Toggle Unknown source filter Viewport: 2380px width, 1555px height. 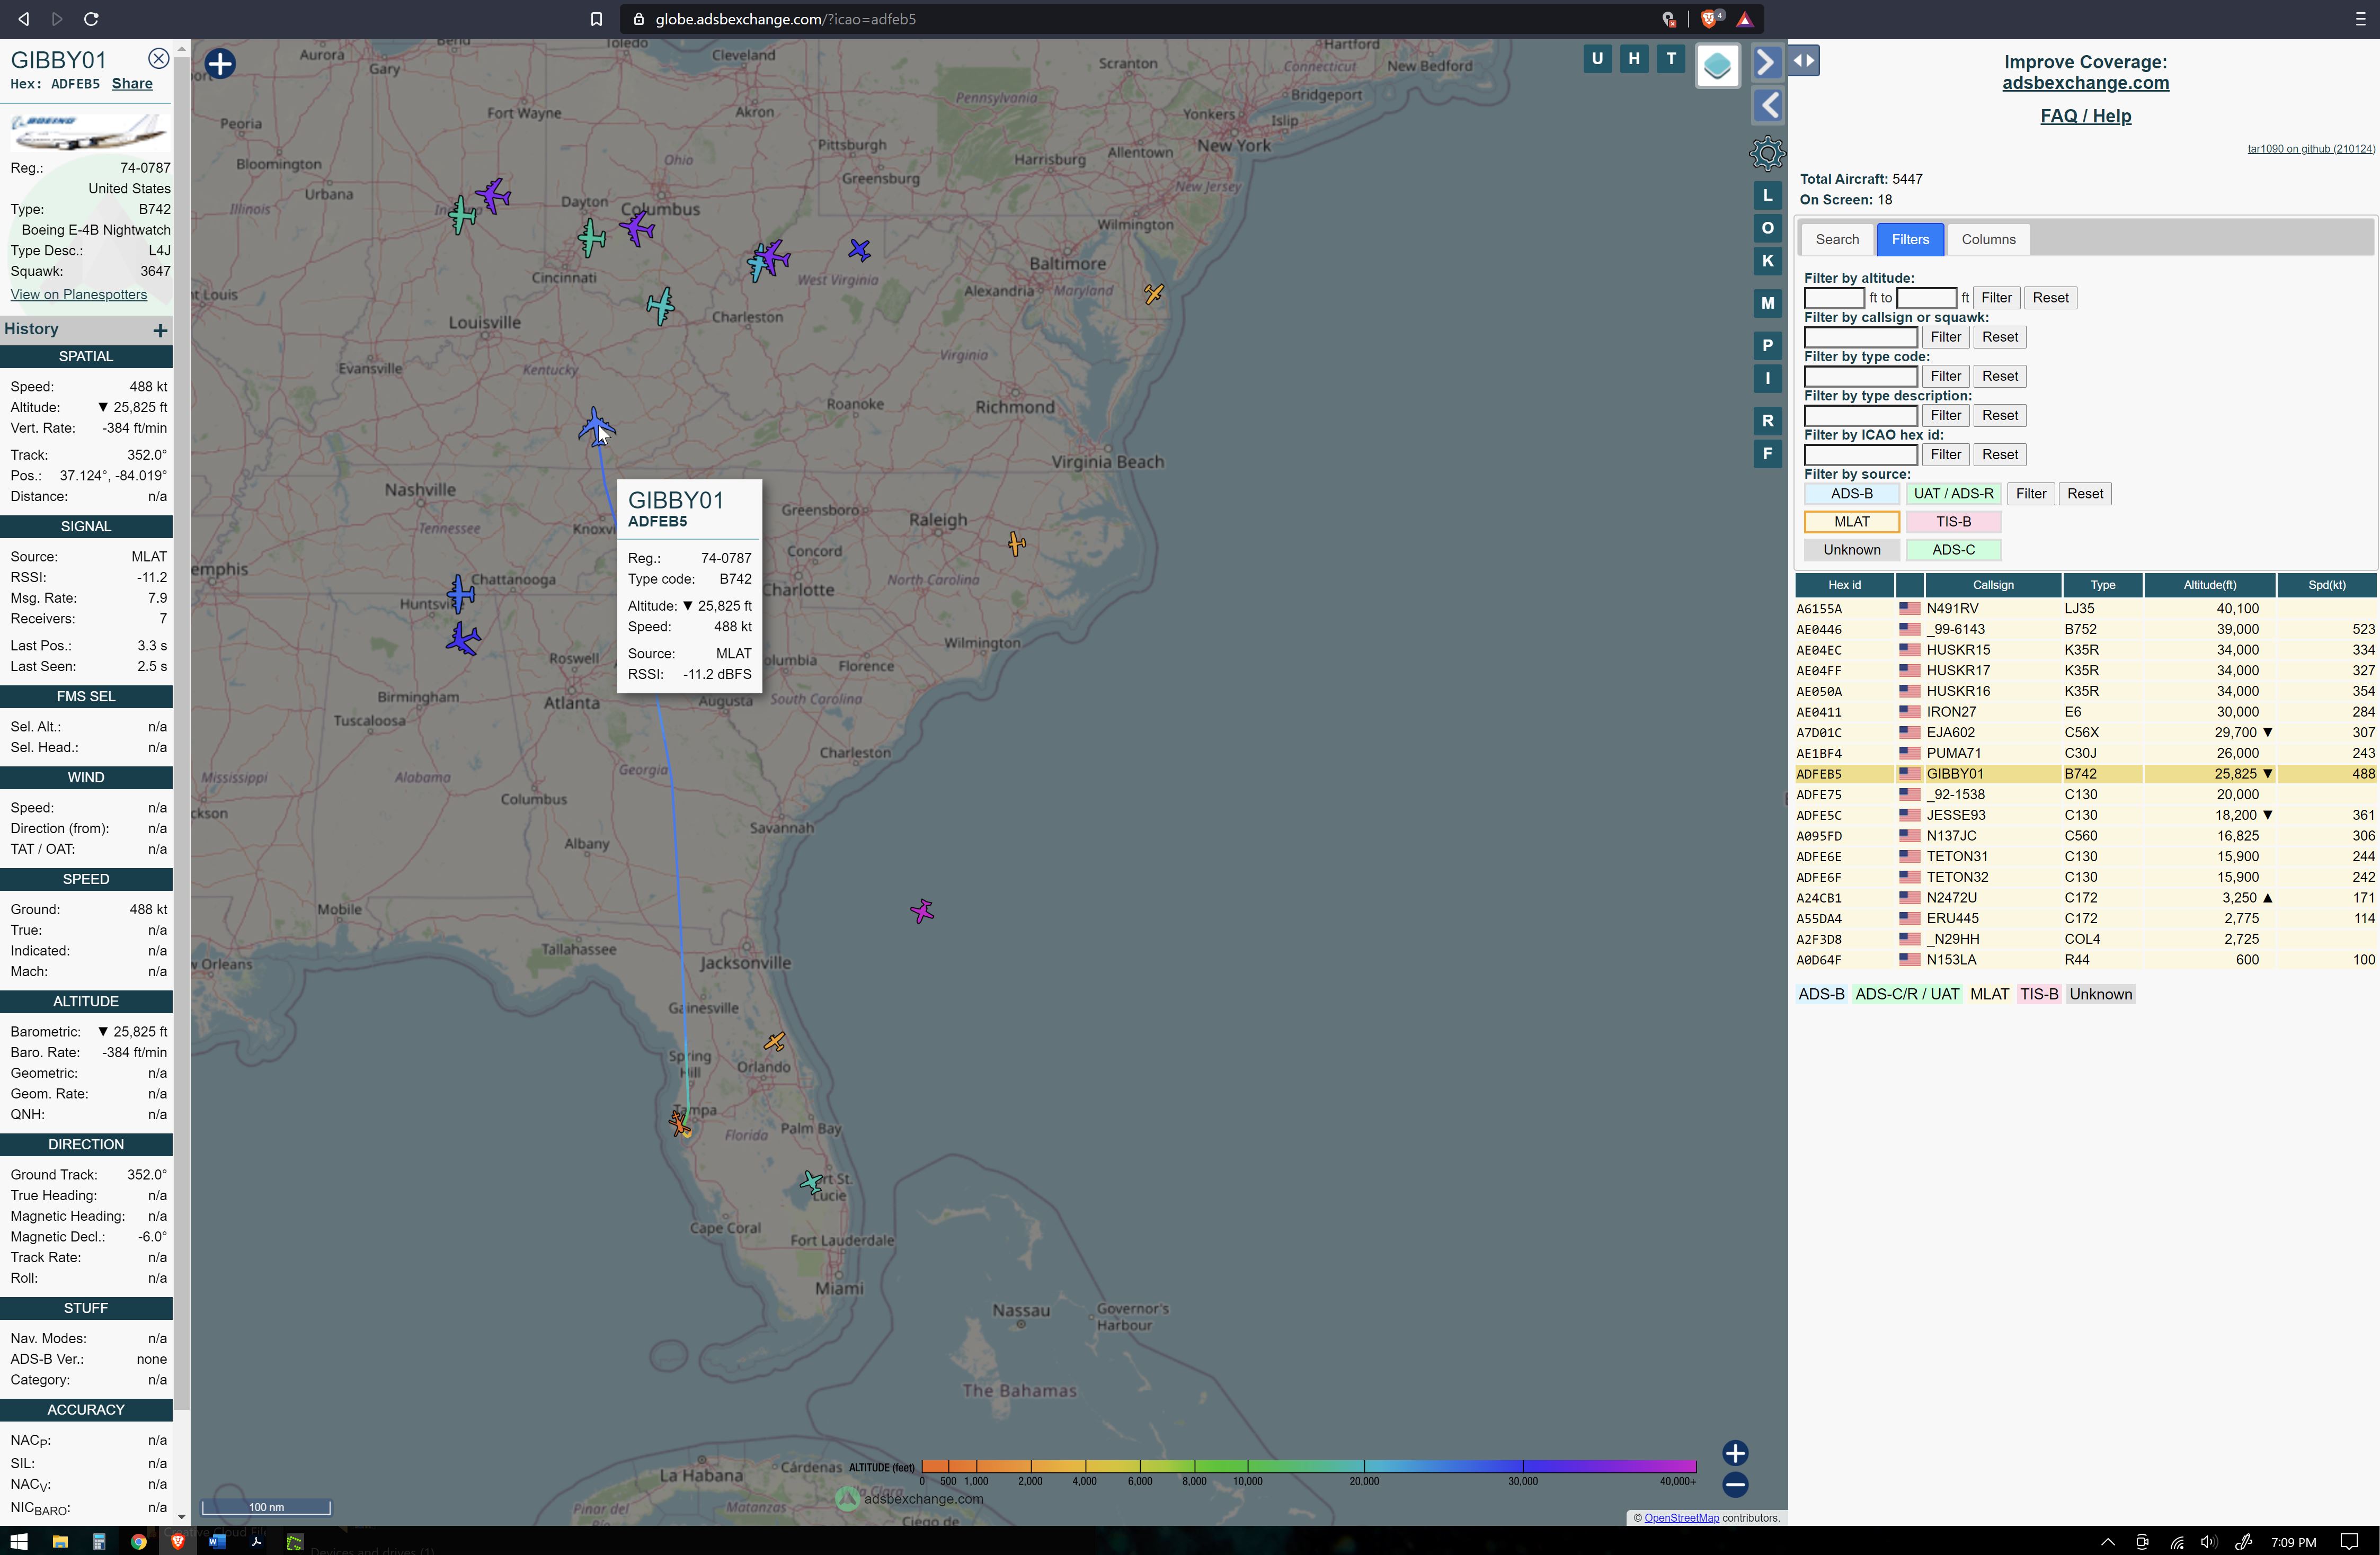coord(1852,550)
